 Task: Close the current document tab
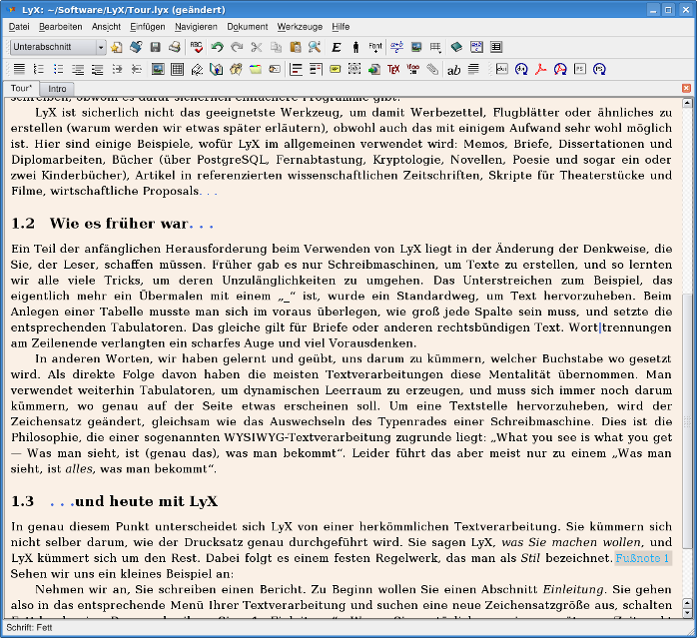(x=686, y=88)
